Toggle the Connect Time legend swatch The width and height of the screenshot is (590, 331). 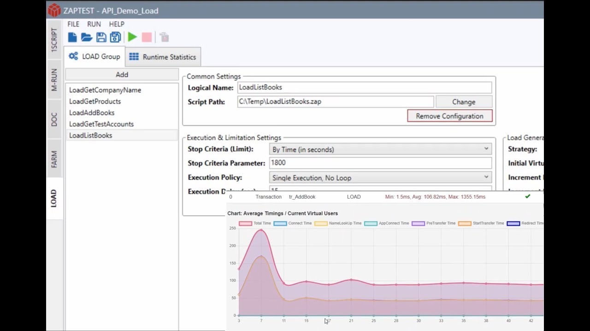click(x=280, y=223)
